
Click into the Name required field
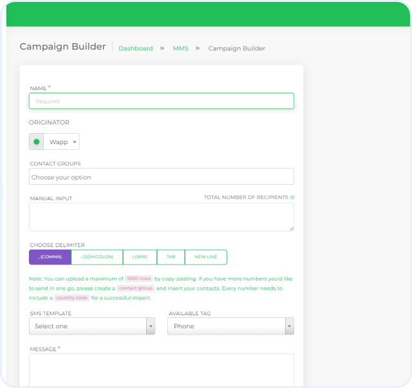pos(161,101)
